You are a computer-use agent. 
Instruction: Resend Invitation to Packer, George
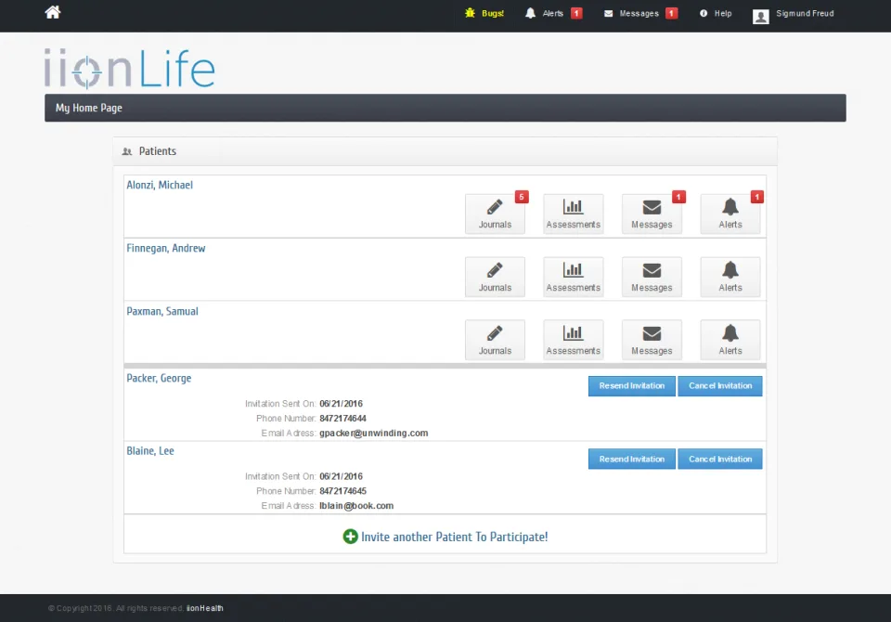631,386
